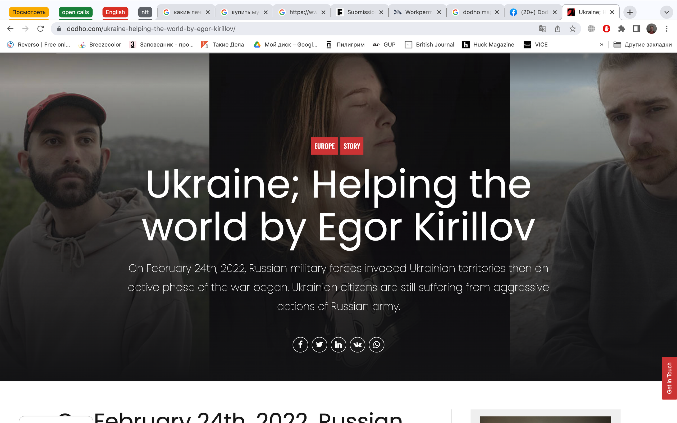Expand the tab search dropdown arrow
This screenshot has height=423, width=677.
(x=666, y=12)
